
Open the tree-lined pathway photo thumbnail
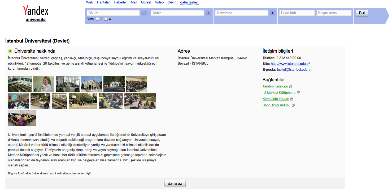pos(114,84)
